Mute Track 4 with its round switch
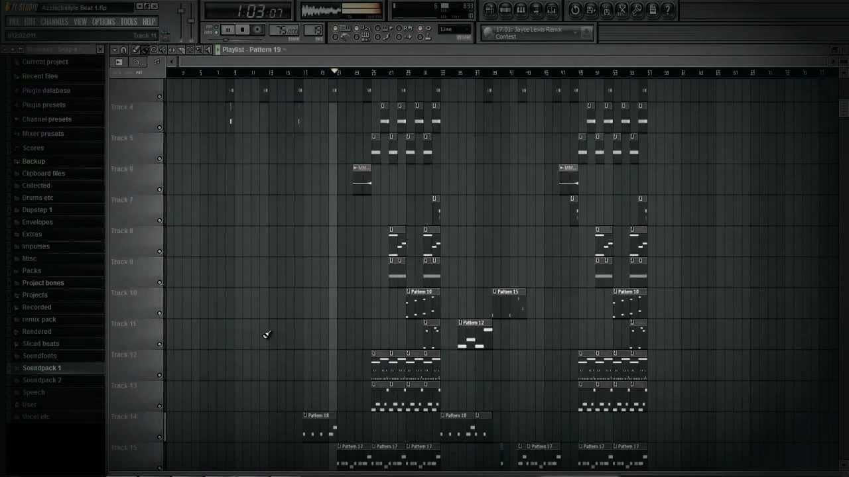 tap(159, 128)
